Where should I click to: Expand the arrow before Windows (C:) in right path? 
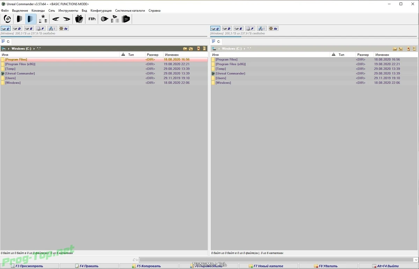(x=219, y=49)
